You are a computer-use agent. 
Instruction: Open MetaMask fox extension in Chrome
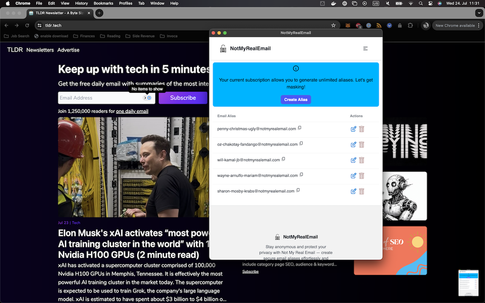(x=348, y=25)
